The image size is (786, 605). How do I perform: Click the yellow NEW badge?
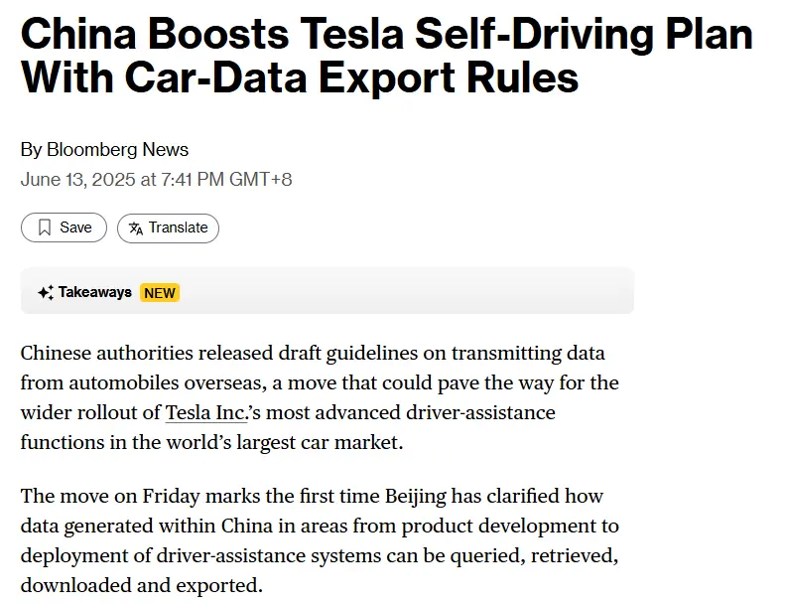tap(160, 292)
